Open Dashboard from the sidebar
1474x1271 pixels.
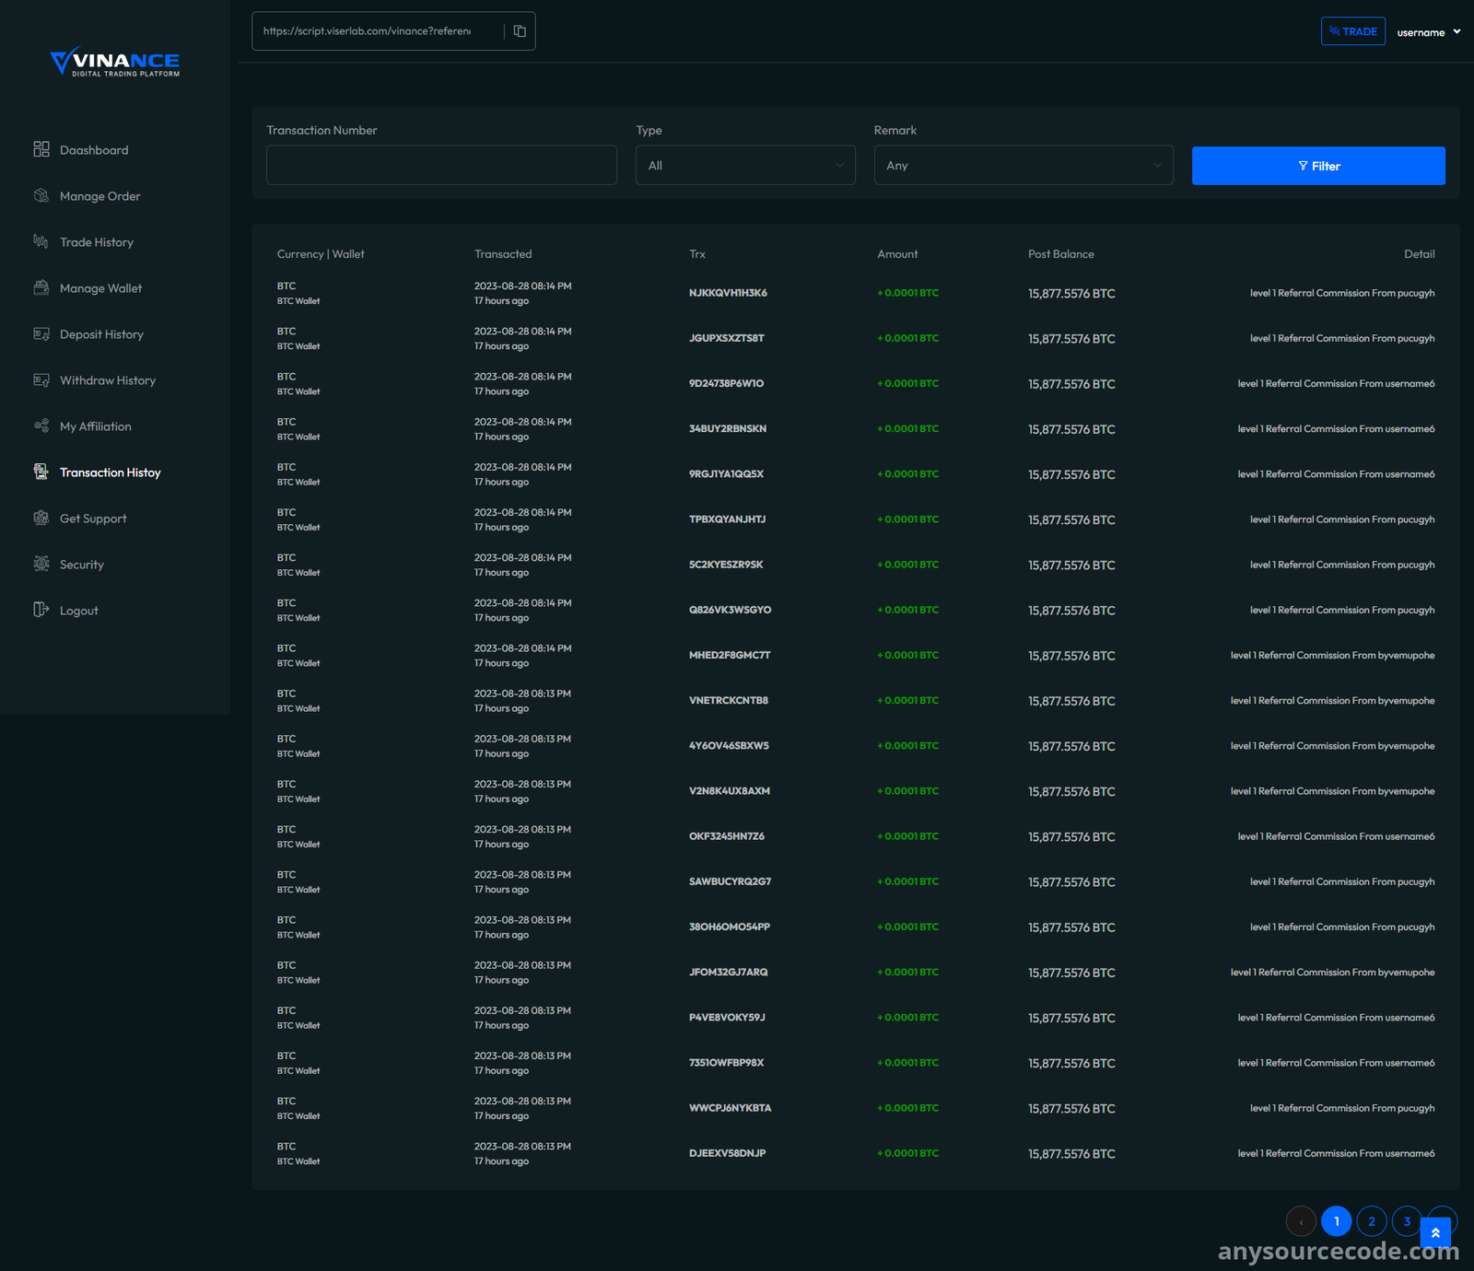94,150
